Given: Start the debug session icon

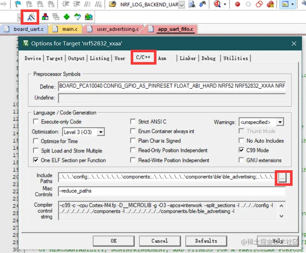Looking at the screenshot, I should click(x=217, y=4).
